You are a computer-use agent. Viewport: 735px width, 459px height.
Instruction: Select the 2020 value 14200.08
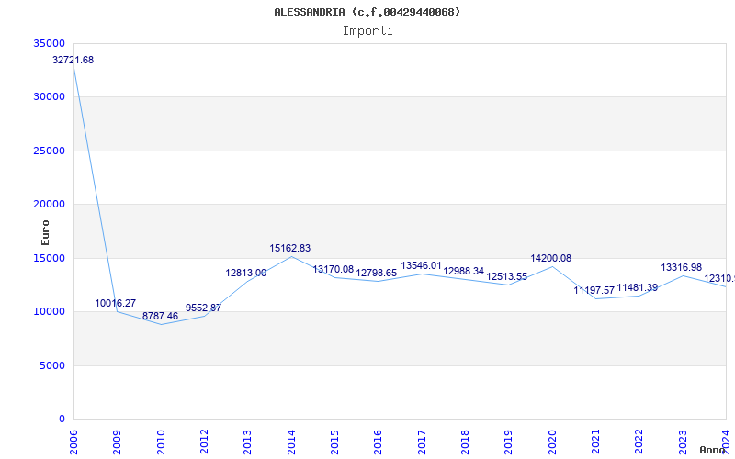(x=550, y=259)
